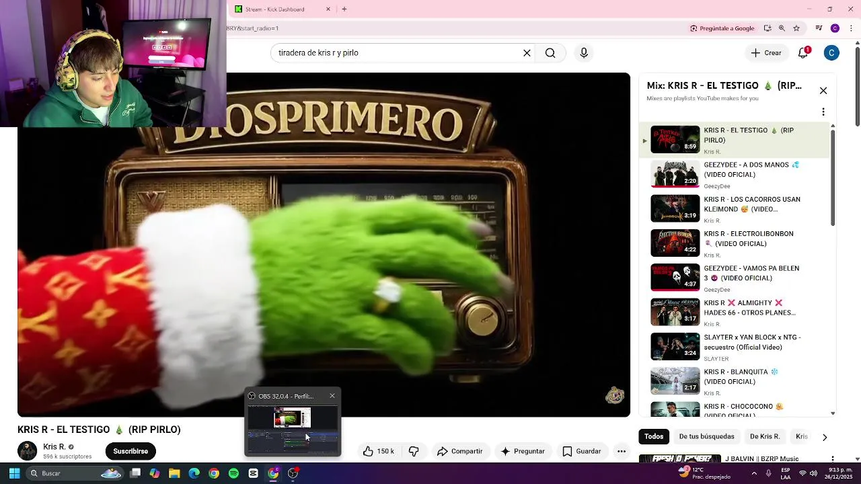Close the OBS 32.0.4 taskbar preview
The width and height of the screenshot is (861, 484).
point(332,396)
